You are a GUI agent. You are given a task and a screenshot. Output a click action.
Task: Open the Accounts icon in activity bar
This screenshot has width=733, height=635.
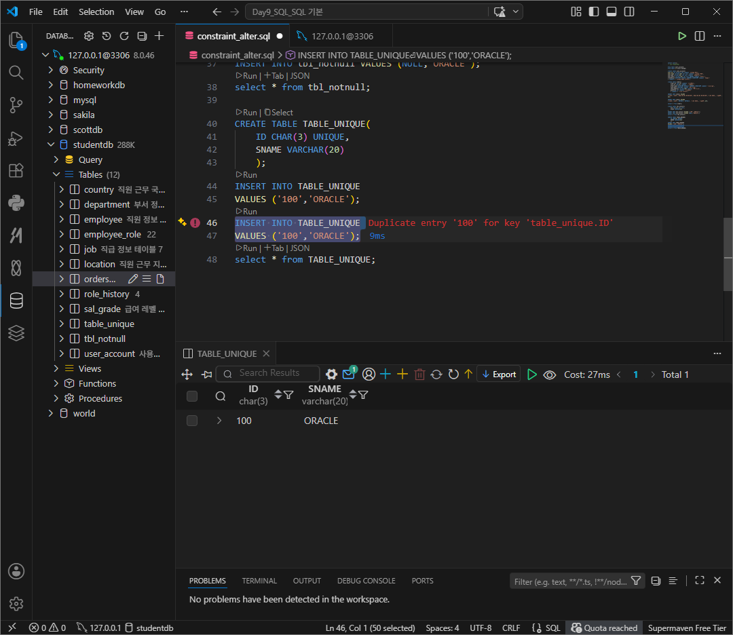pyautogui.click(x=16, y=571)
